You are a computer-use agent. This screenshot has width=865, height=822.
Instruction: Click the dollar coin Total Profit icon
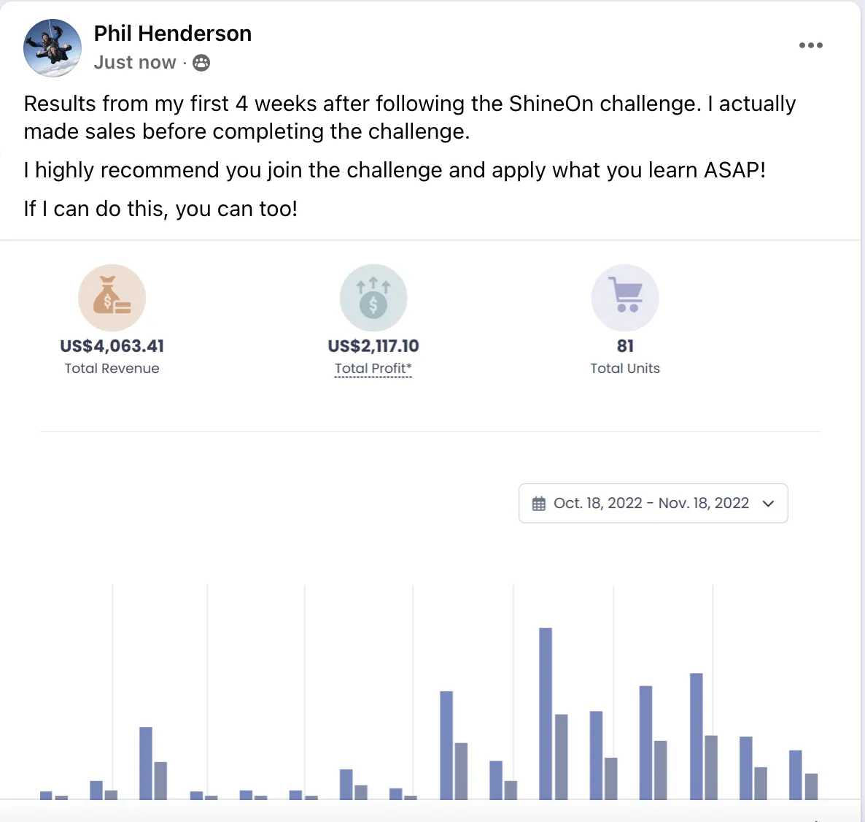(373, 298)
